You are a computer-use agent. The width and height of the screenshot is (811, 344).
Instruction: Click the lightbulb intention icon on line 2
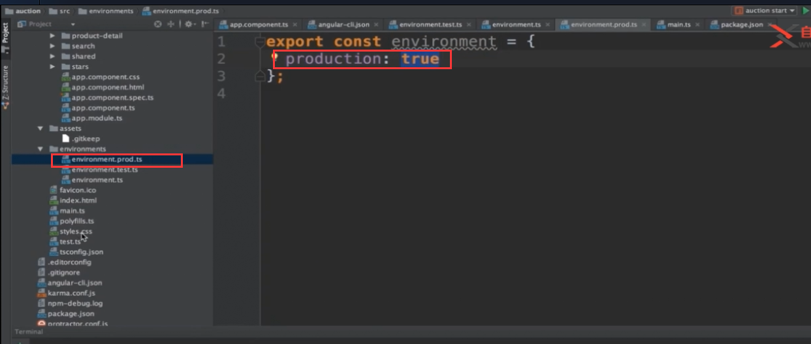(275, 59)
